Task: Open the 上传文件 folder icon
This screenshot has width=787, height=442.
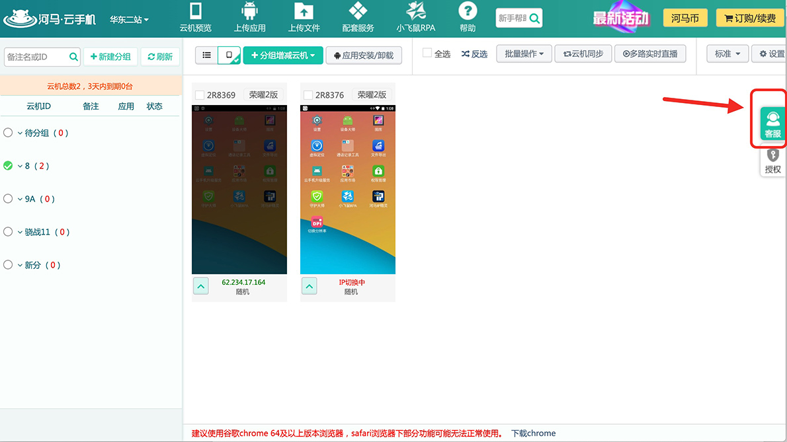Action: coord(304,12)
